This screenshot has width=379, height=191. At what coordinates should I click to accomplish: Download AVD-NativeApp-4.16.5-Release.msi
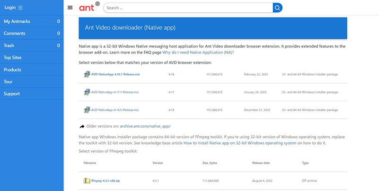click(115, 110)
